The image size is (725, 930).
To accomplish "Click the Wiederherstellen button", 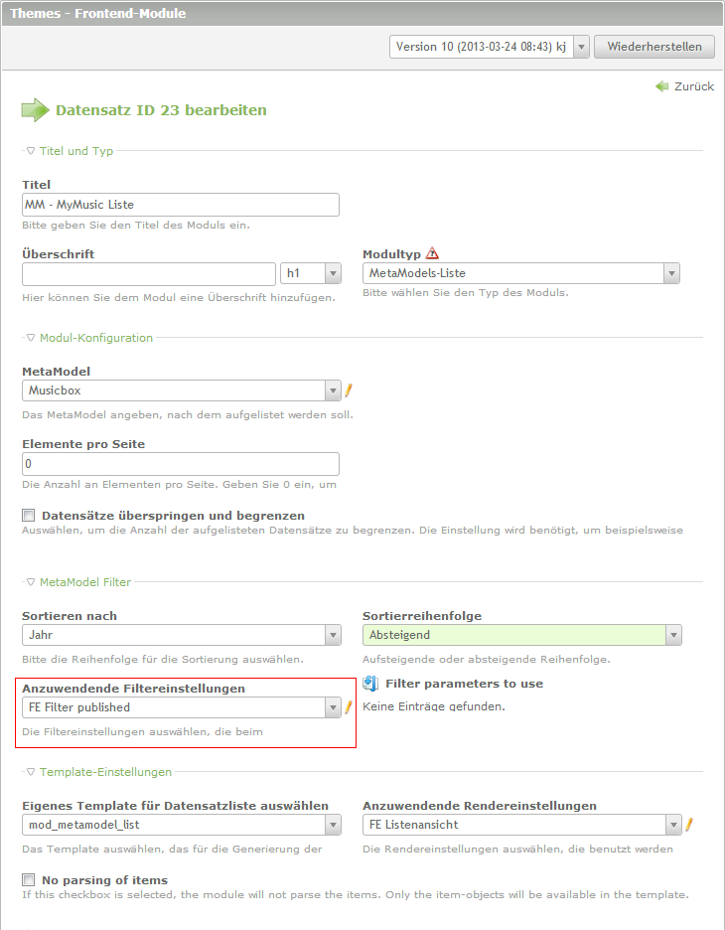I will 654,47.
